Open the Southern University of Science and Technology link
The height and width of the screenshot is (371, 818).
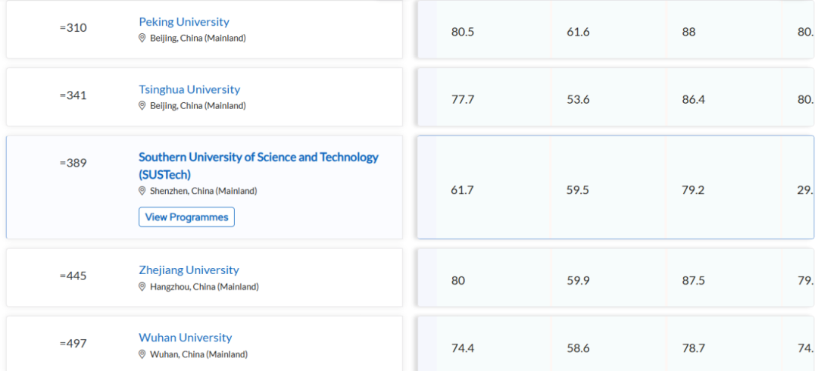tap(258, 165)
